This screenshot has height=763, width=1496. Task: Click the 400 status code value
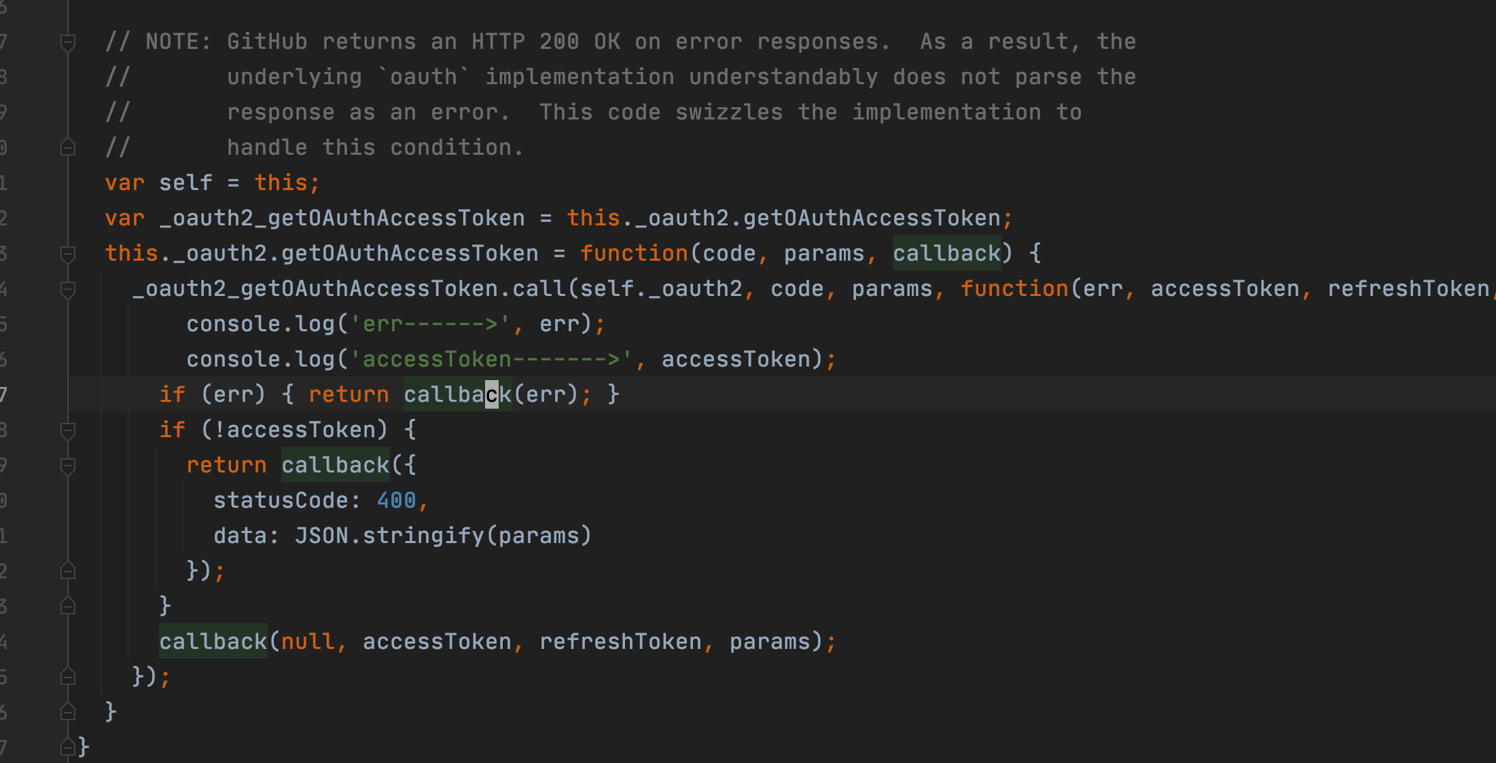(396, 500)
